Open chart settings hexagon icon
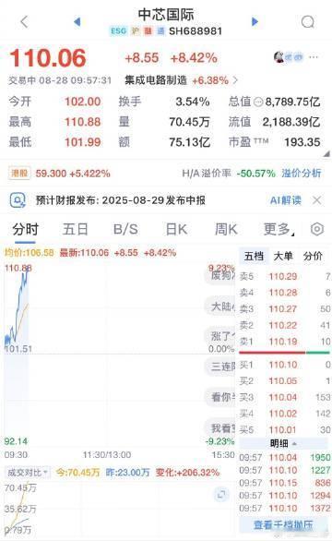 click(x=317, y=229)
